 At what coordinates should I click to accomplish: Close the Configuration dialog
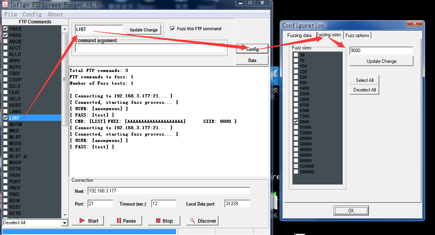414,23
